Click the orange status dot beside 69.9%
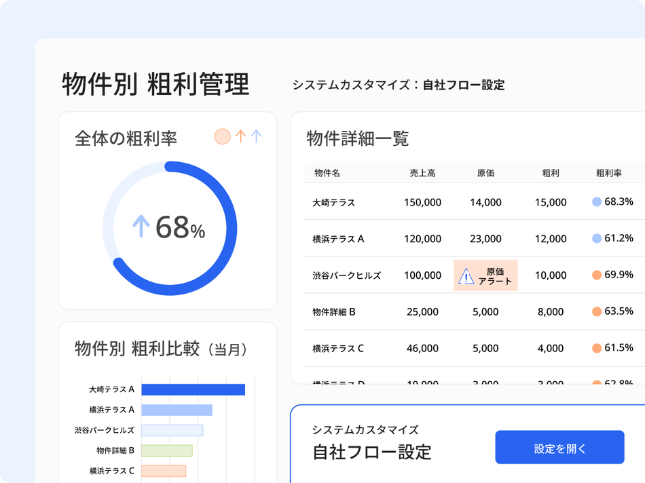Screen dimensions: 645x483 click(x=597, y=275)
